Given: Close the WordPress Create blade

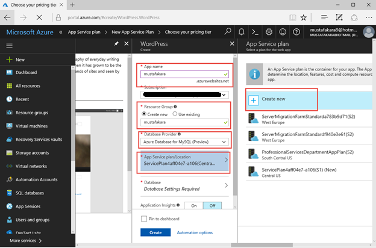Looking at the screenshot, I should (232, 43).
